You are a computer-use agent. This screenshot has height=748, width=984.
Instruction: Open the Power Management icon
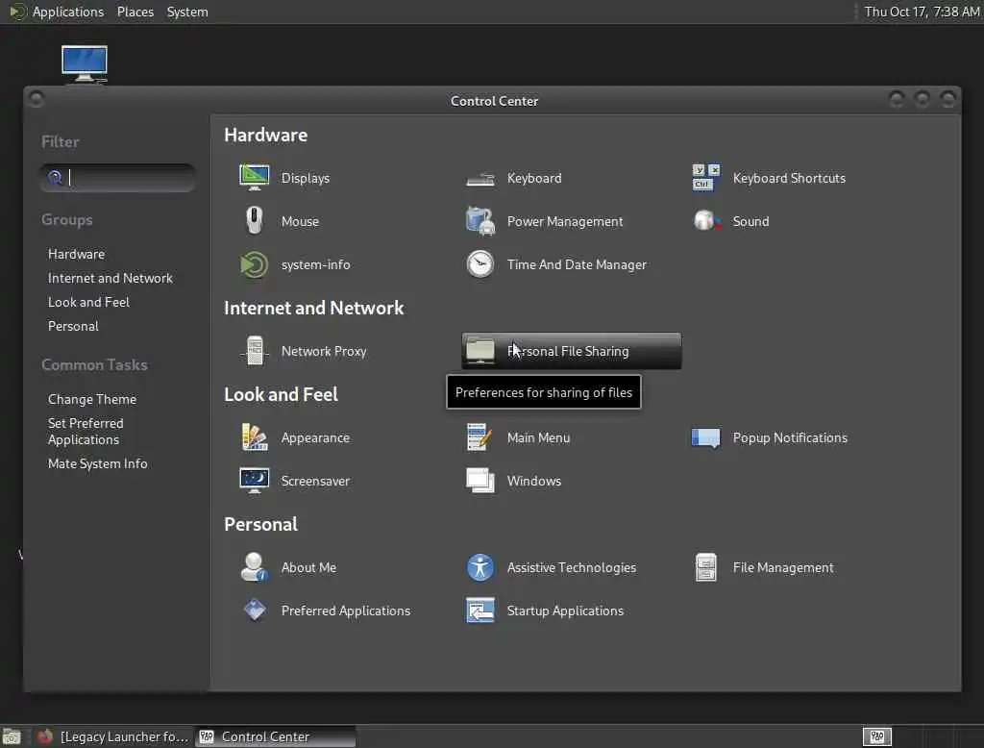[x=480, y=221]
